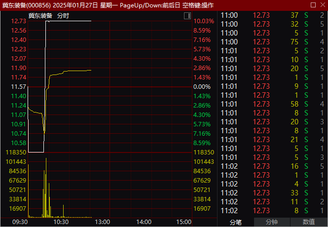This screenshot has width=328, height=227.
Task: Switch to the 分笔 tab
Action: pyautogui.click(x=236, y=222)
